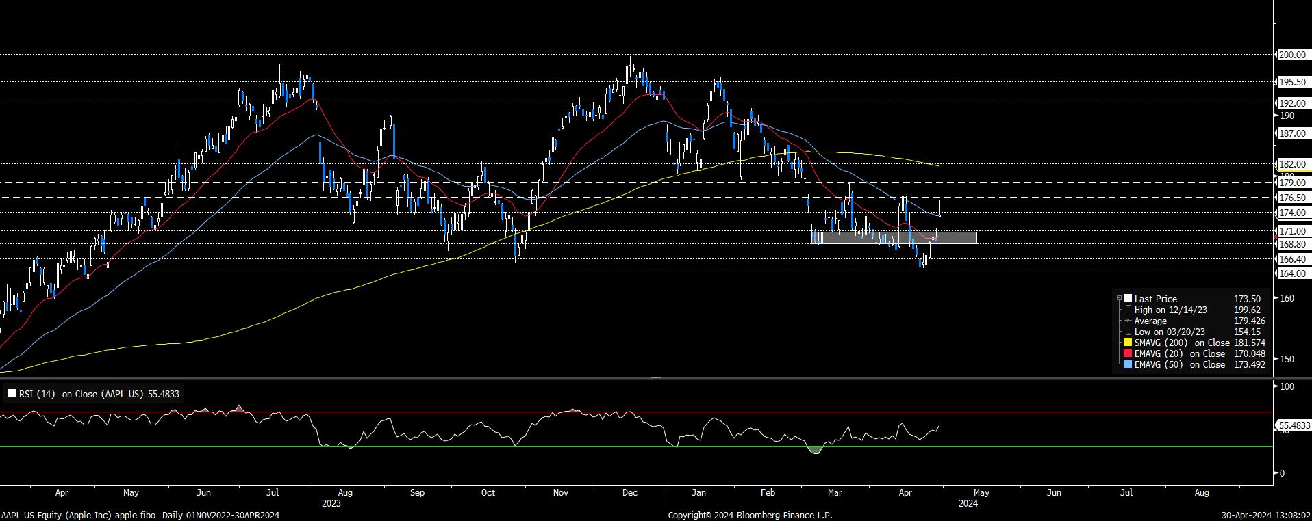Click the 173.50 Last Price value
The image size is (1312, 521).
(1248, 299)
